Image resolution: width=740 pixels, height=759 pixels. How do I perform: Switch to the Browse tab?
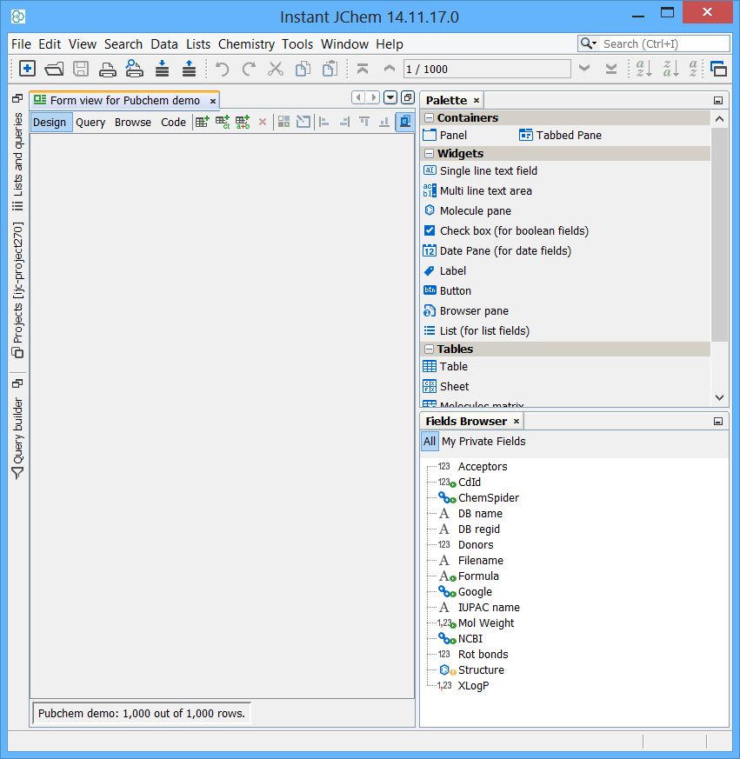(x=132, y=122)
